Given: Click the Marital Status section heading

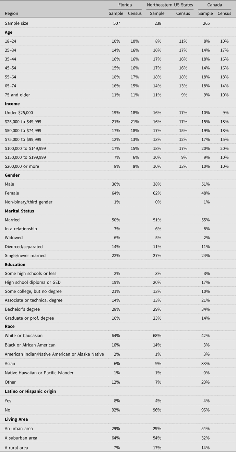Looking at the screenshot, I should [20, 211].
